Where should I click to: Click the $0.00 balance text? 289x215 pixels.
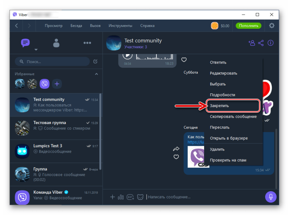click(225, 26)
